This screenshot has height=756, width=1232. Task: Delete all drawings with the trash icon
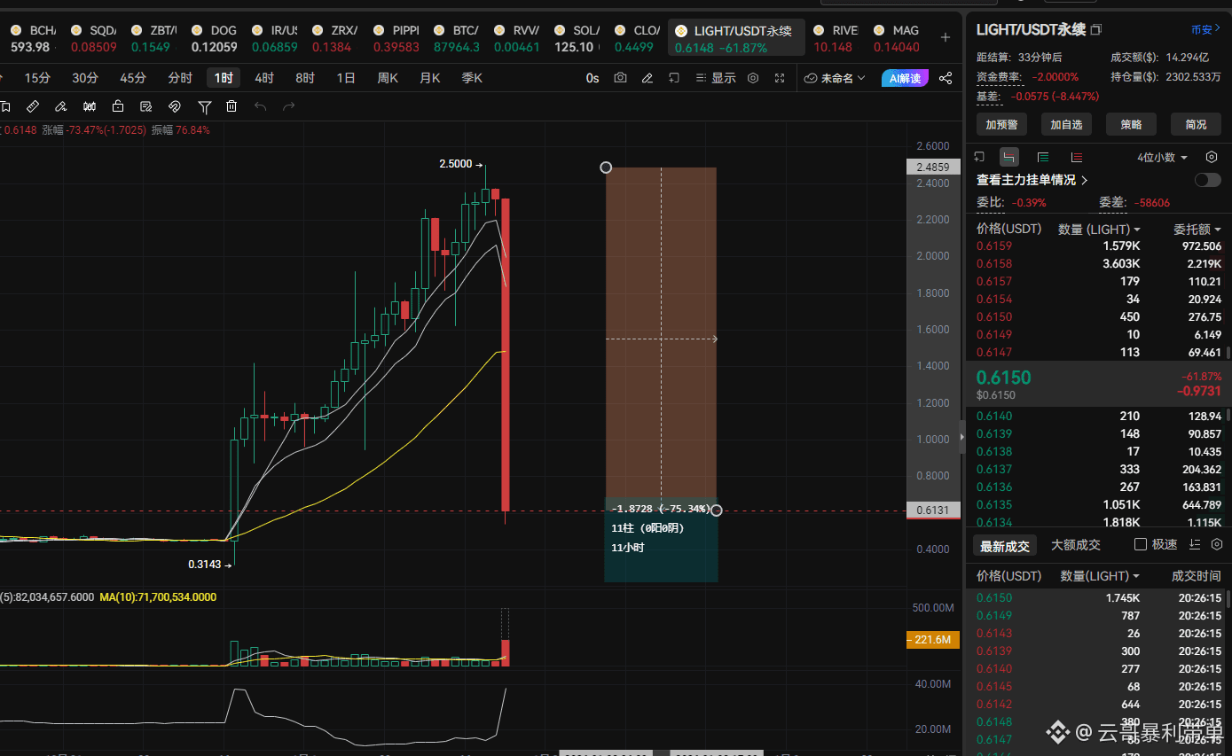pyautogui.click(x=231, y=106)
